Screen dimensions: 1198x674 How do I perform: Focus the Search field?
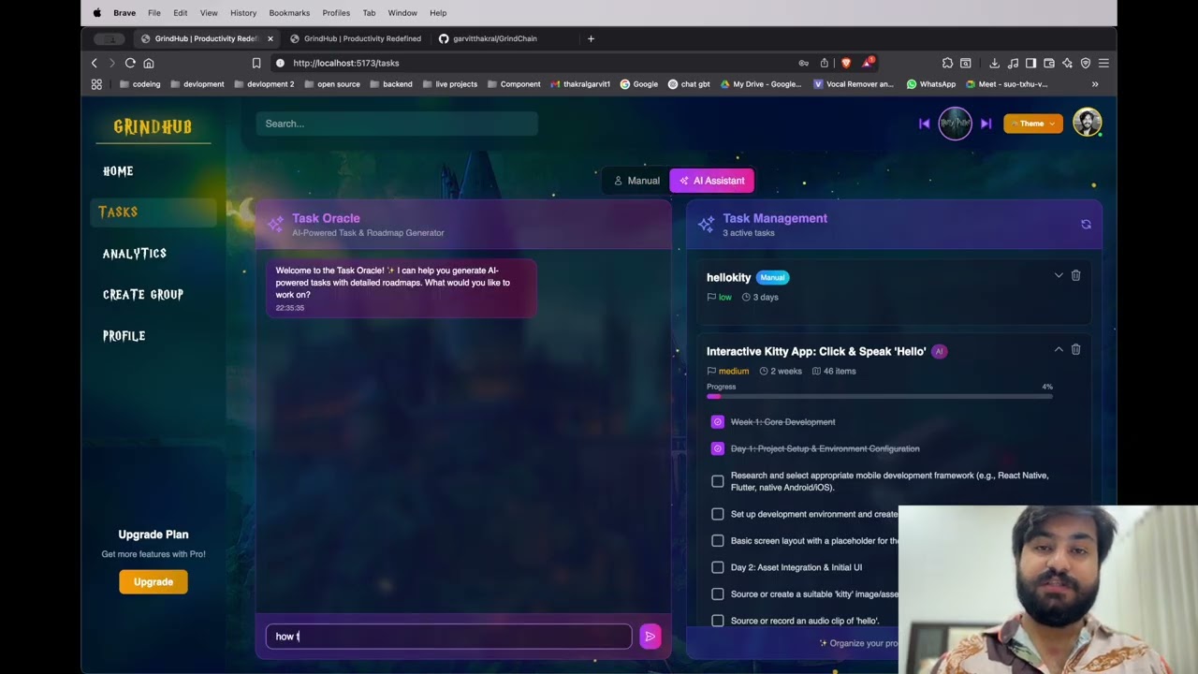(x=397, y=124)
